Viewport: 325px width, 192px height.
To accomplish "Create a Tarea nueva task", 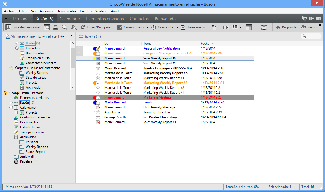I will pyautogui.click(x=193, y=27).
